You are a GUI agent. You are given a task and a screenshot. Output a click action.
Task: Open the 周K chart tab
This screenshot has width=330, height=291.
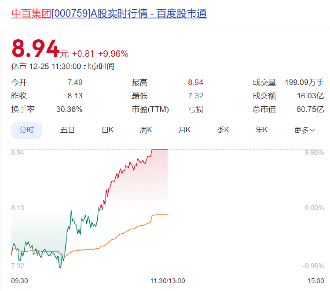click(146, 130)
